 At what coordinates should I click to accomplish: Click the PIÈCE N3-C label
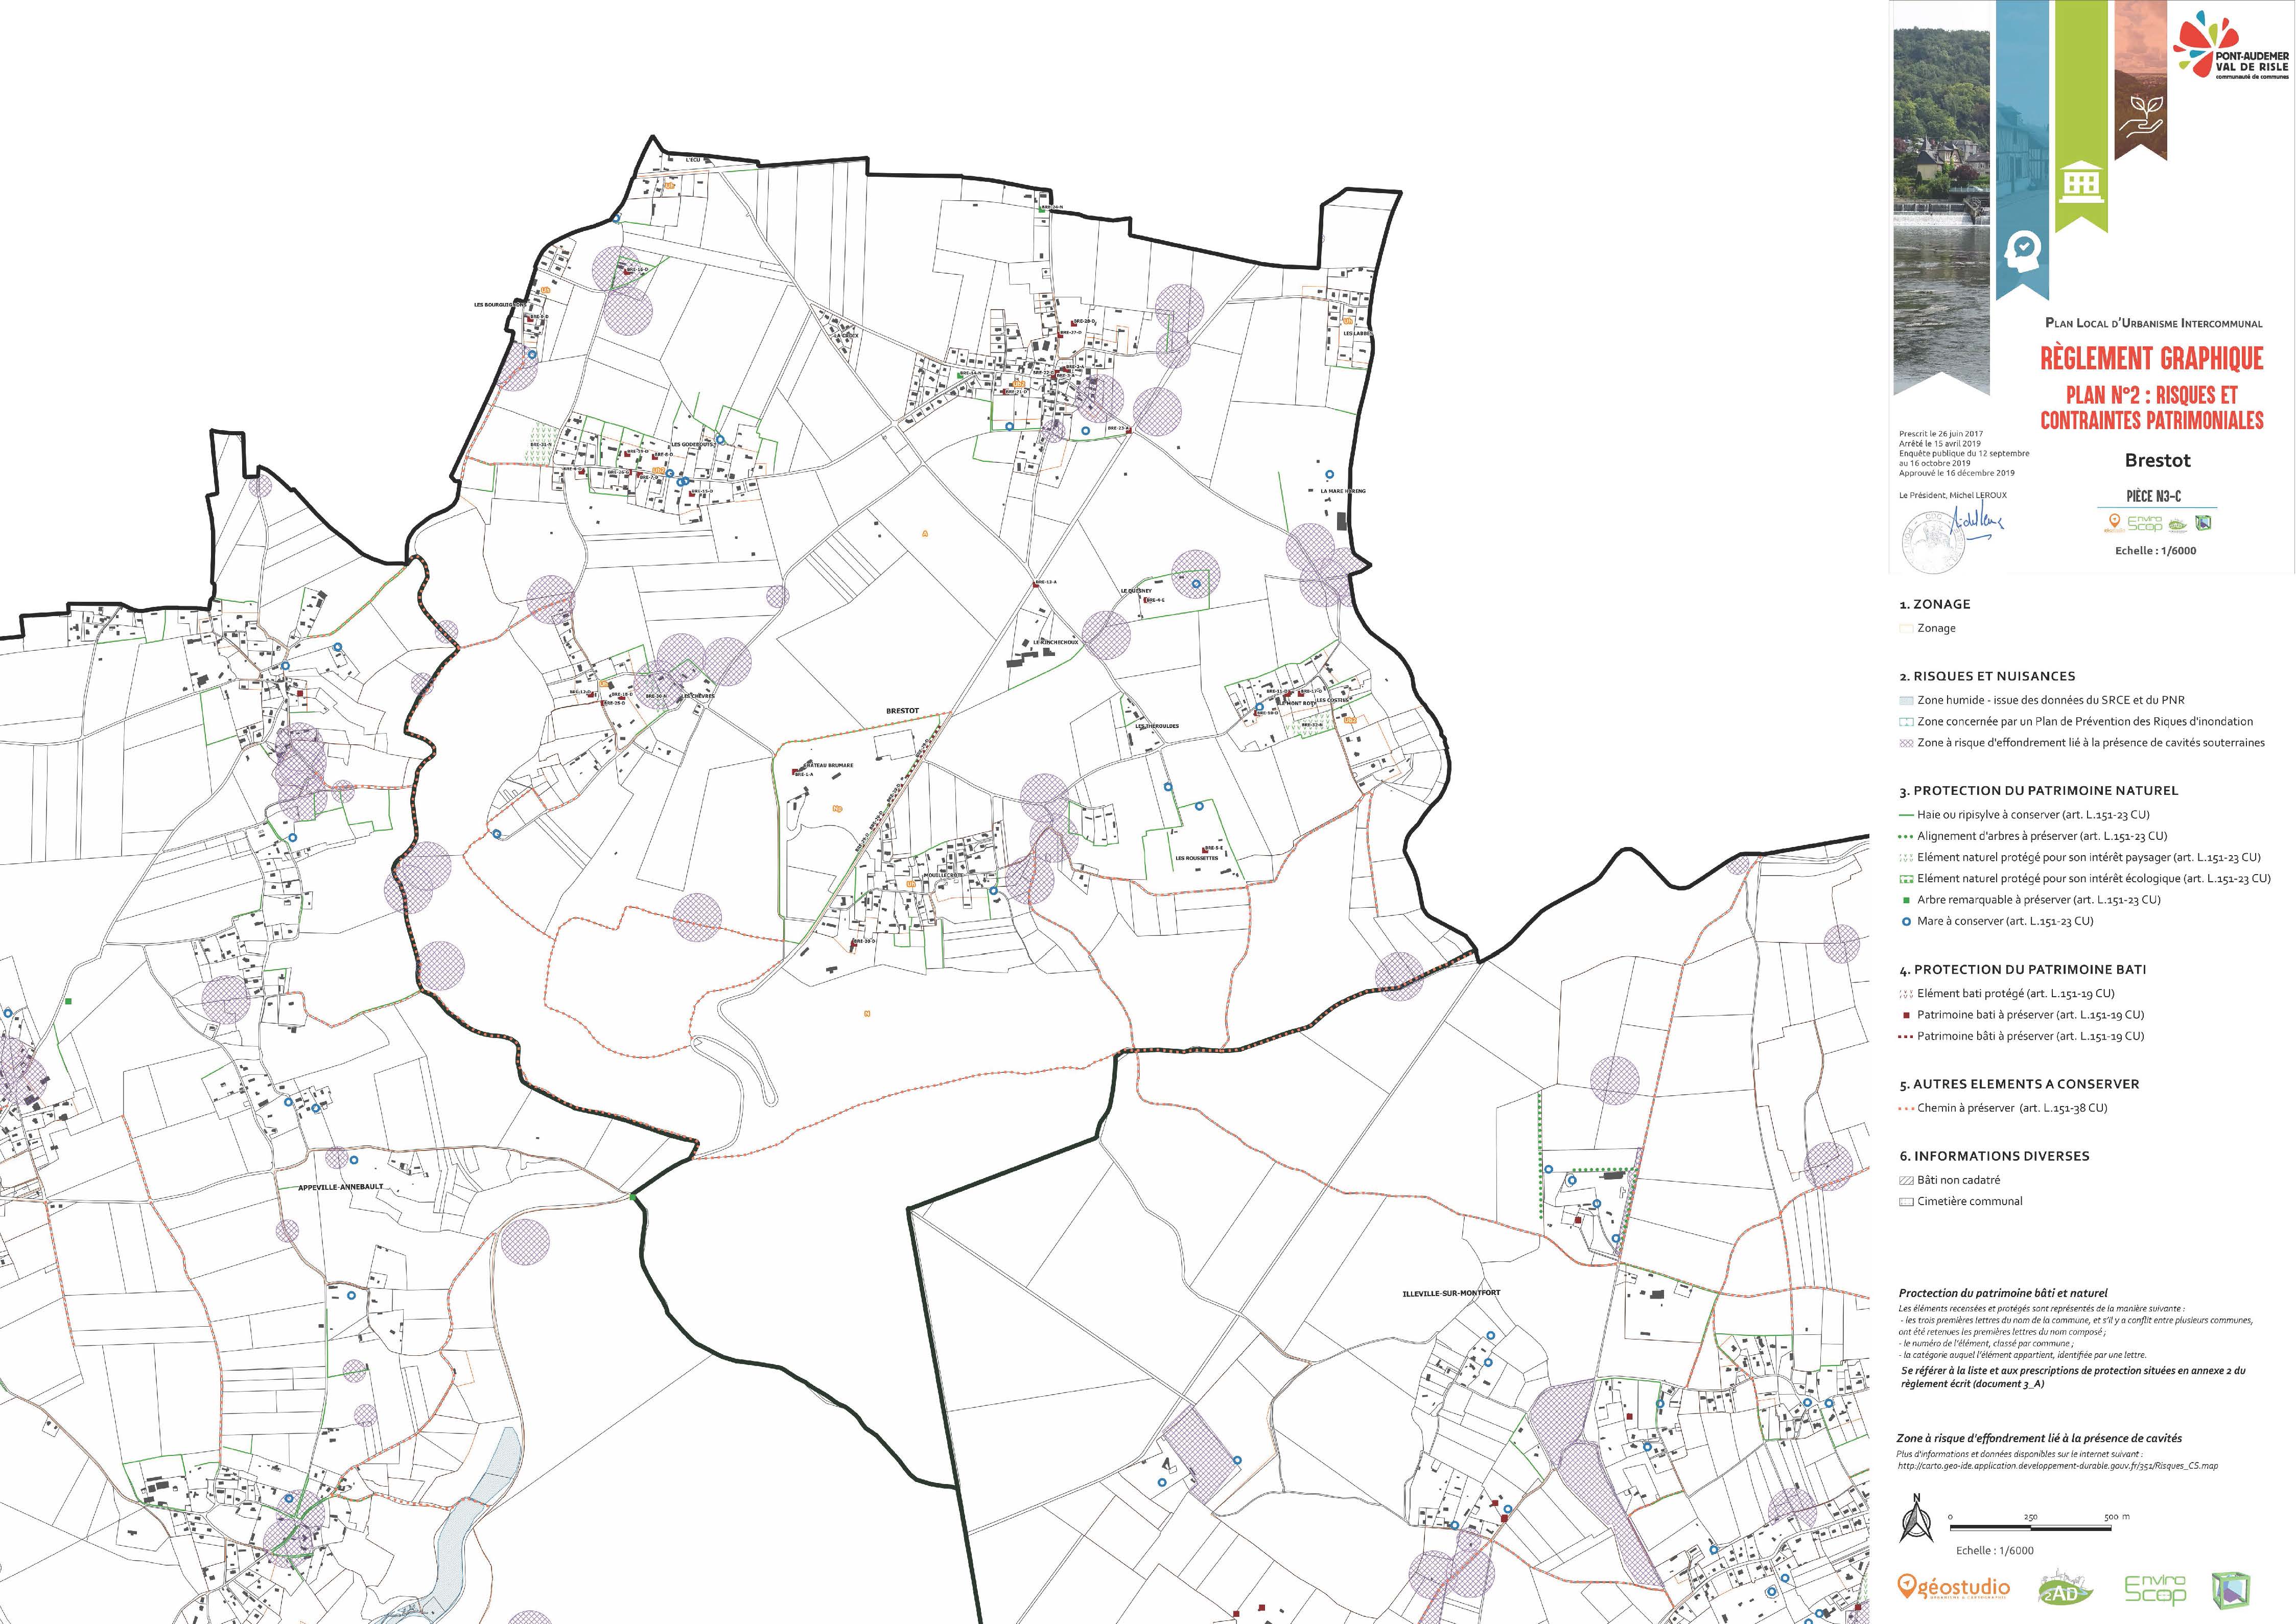(x=2153, y=496)
